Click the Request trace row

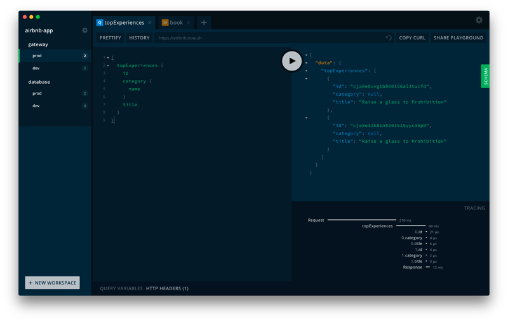tap(359, 220)
